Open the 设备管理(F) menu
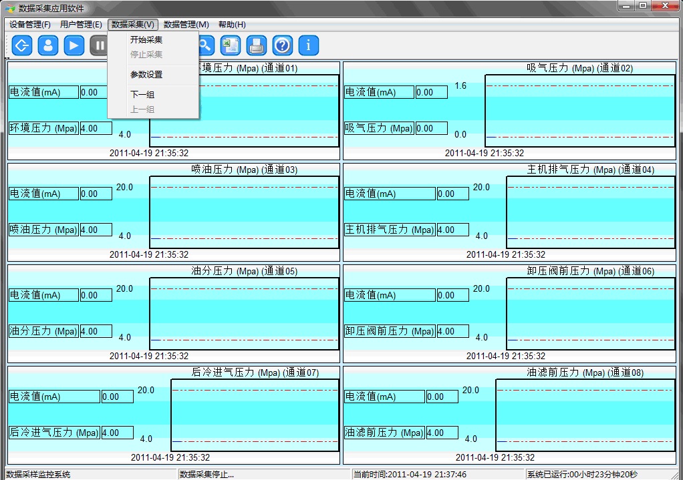This screenshot has width=683, height=480. pos(30,25)
